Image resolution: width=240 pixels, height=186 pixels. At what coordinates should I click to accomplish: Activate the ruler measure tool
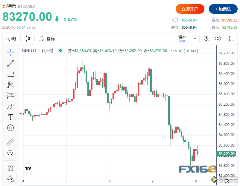click(10, 142)
